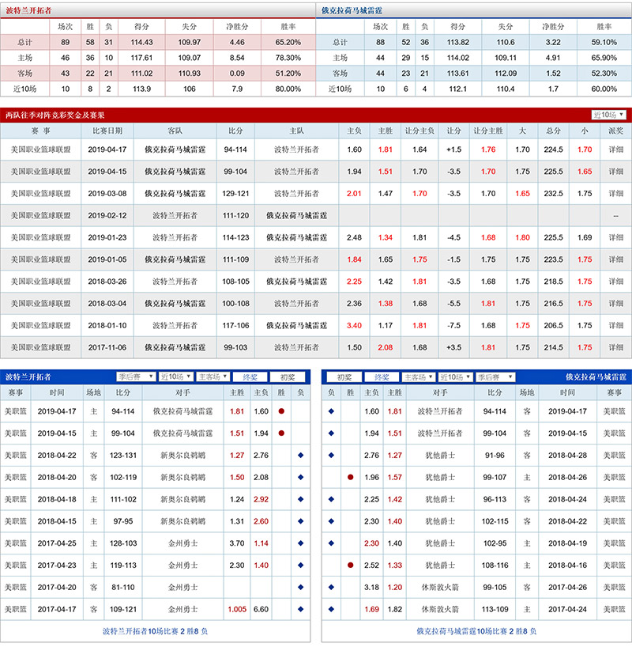
Task: Click the 派奖 column header
Action: pos(616,131)
